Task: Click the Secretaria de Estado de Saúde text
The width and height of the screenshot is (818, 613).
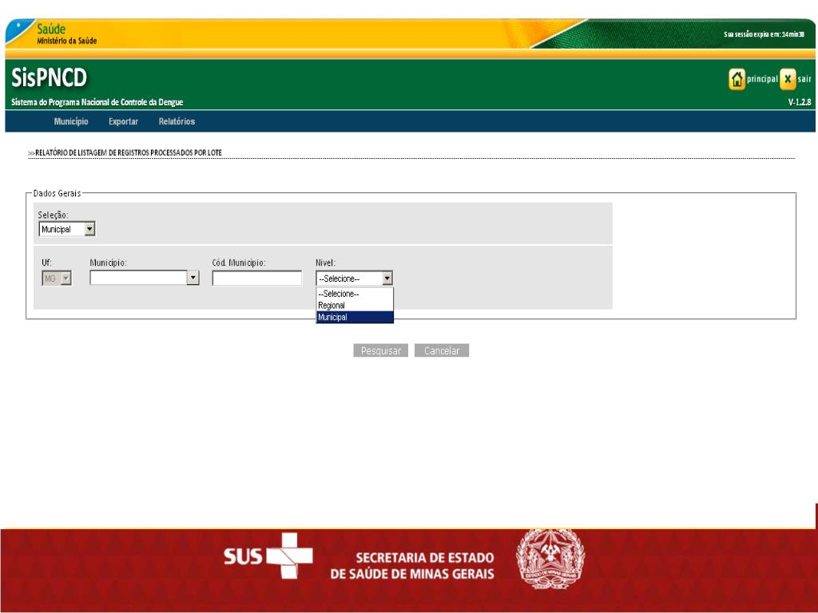Action: click(x=412, y=566)
